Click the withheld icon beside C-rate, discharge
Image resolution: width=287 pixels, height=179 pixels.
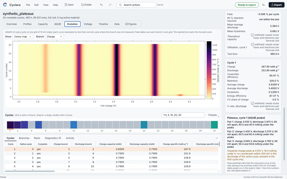252,104
